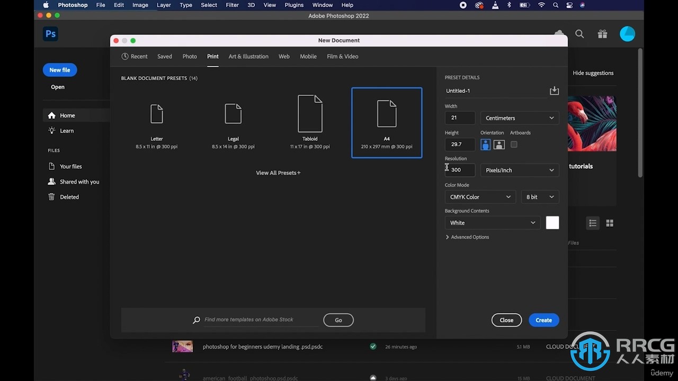The width and height of the screenshot is (678, 381).
Task: Click the Home house icon in sidebar
Action: 51,115
